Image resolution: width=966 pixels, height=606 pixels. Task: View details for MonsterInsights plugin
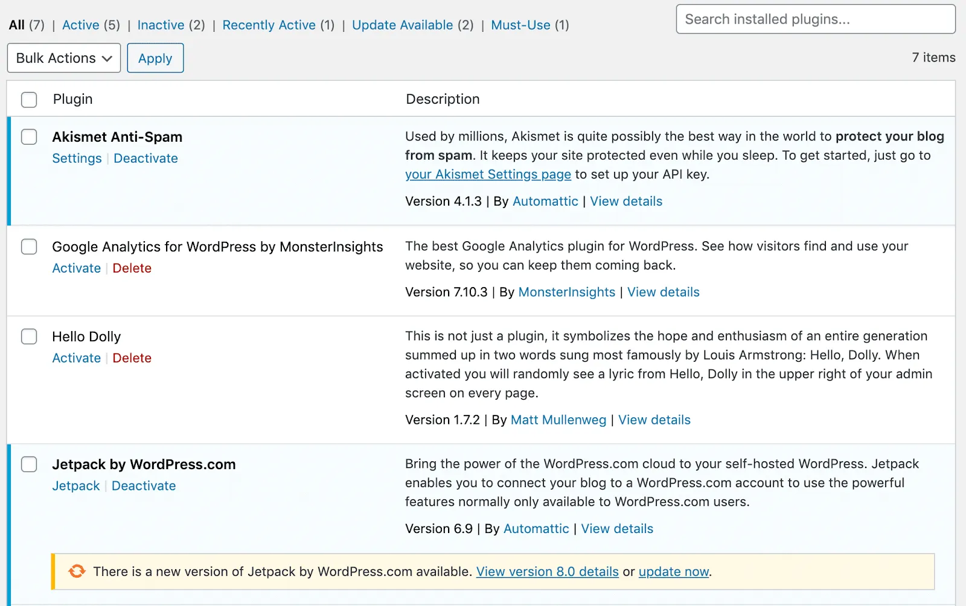pyautogui.click(x=664, y=292)
